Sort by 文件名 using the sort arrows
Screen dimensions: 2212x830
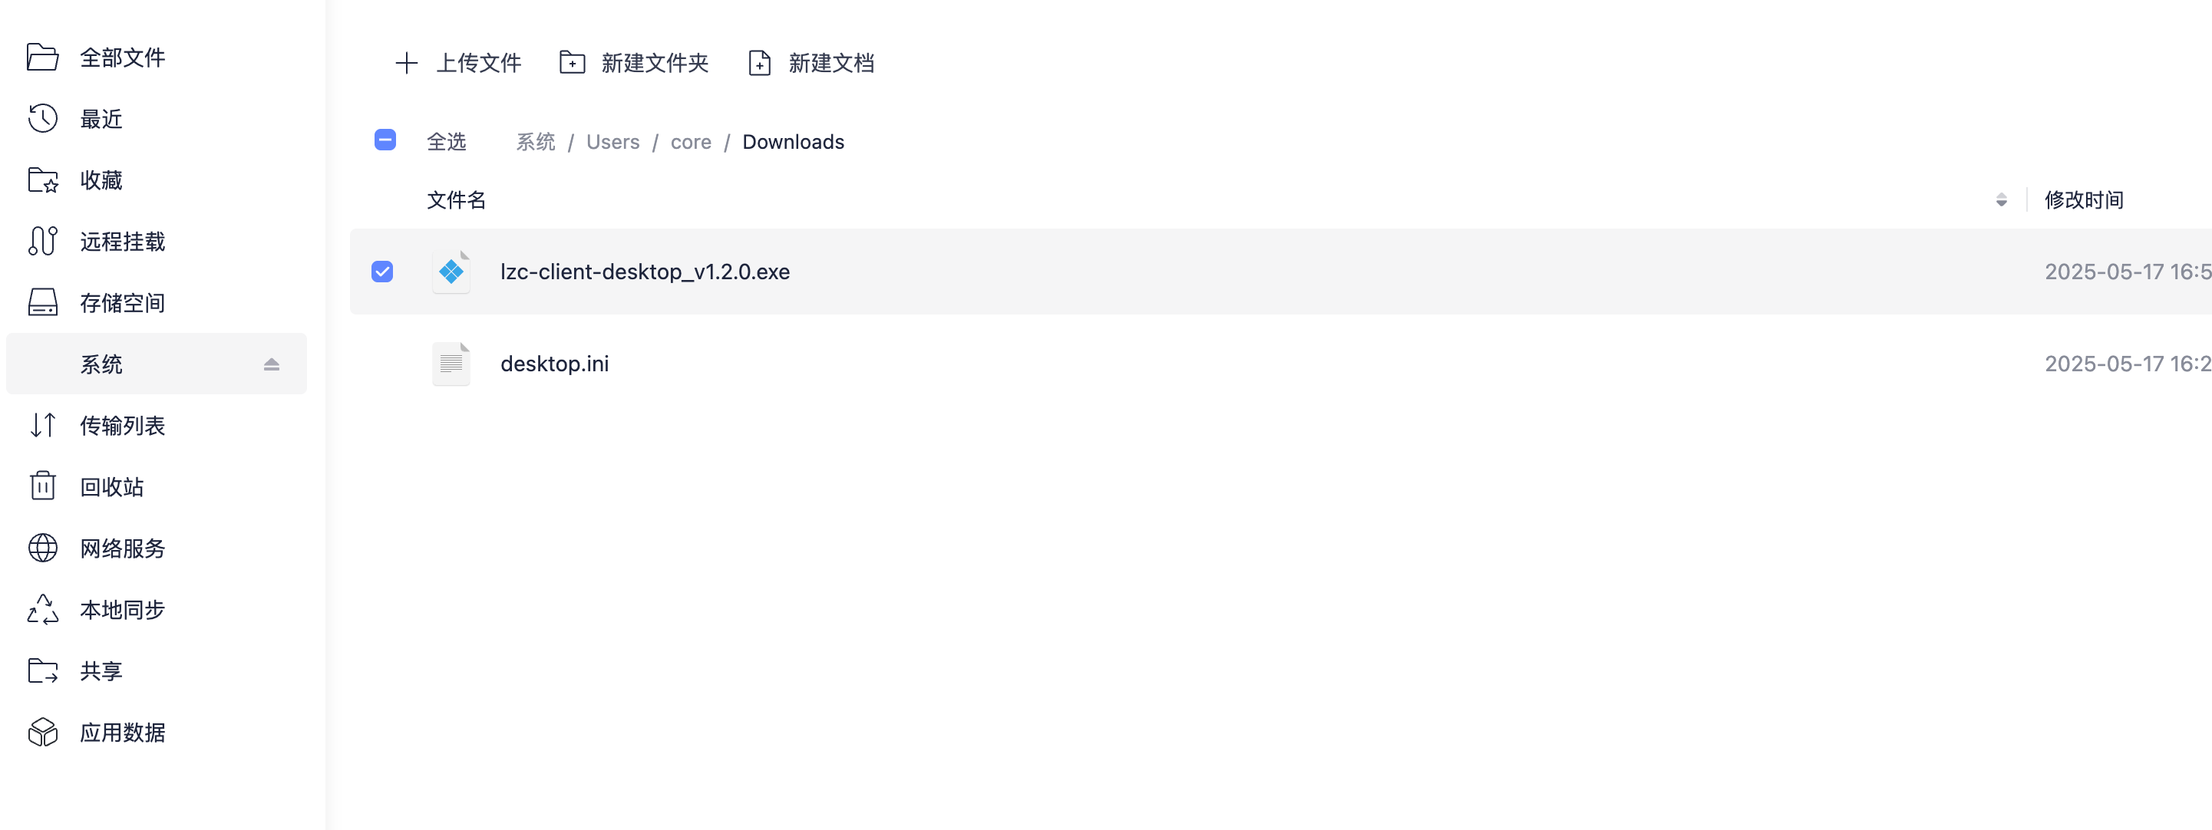[2001, 200]
